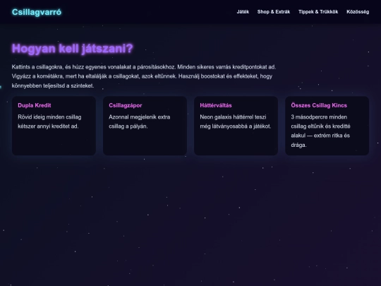This screenshot has width=381, height=286.
Task: Click the text 'Neon galaxis háttérrel teszi'
Action: click(x=233, y=117)
